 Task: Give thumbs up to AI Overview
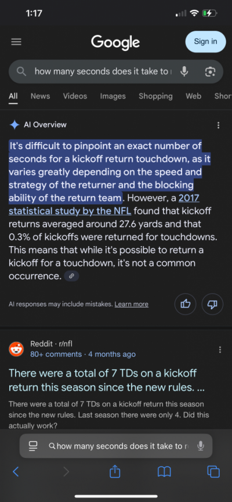click(185, 304)
